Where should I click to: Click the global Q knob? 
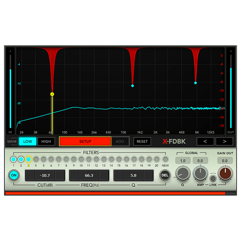pos(183,173)
